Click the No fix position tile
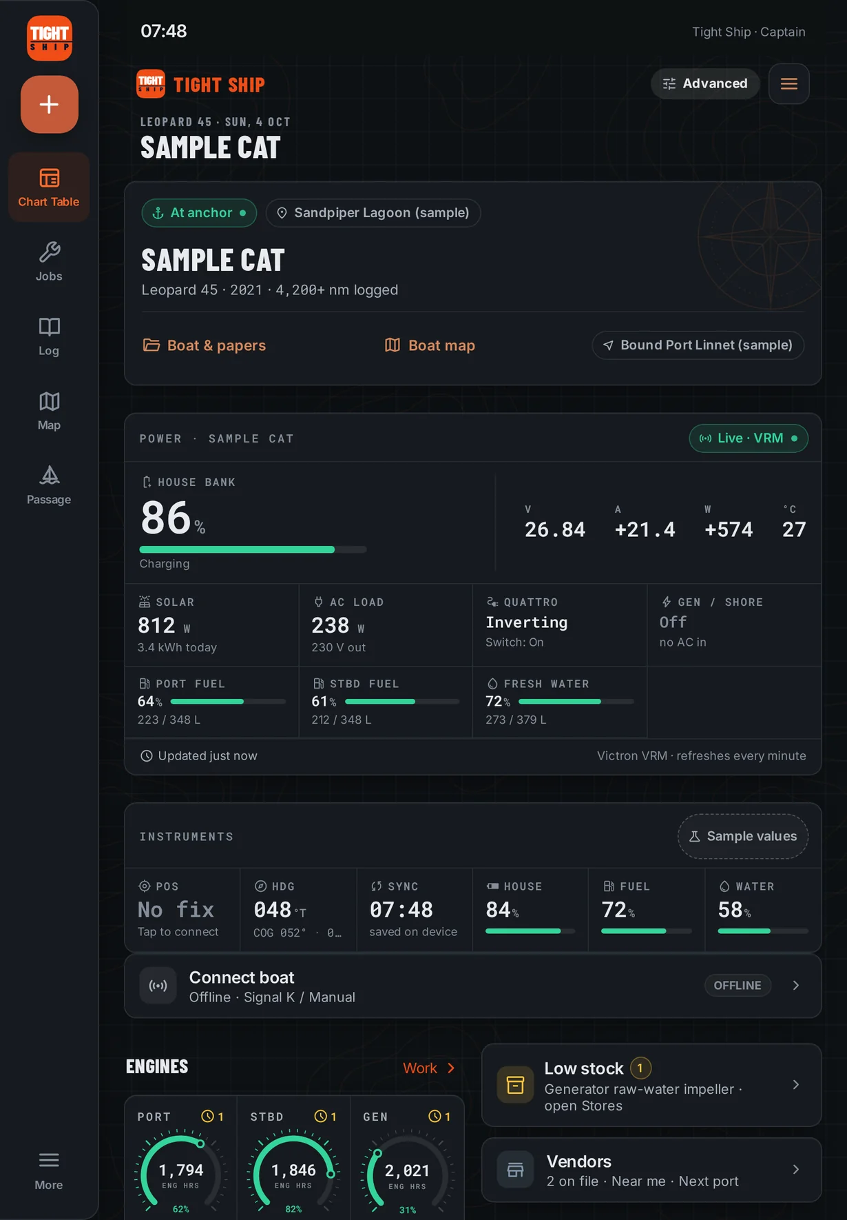 pyautogui.click(x=182, y=910)
